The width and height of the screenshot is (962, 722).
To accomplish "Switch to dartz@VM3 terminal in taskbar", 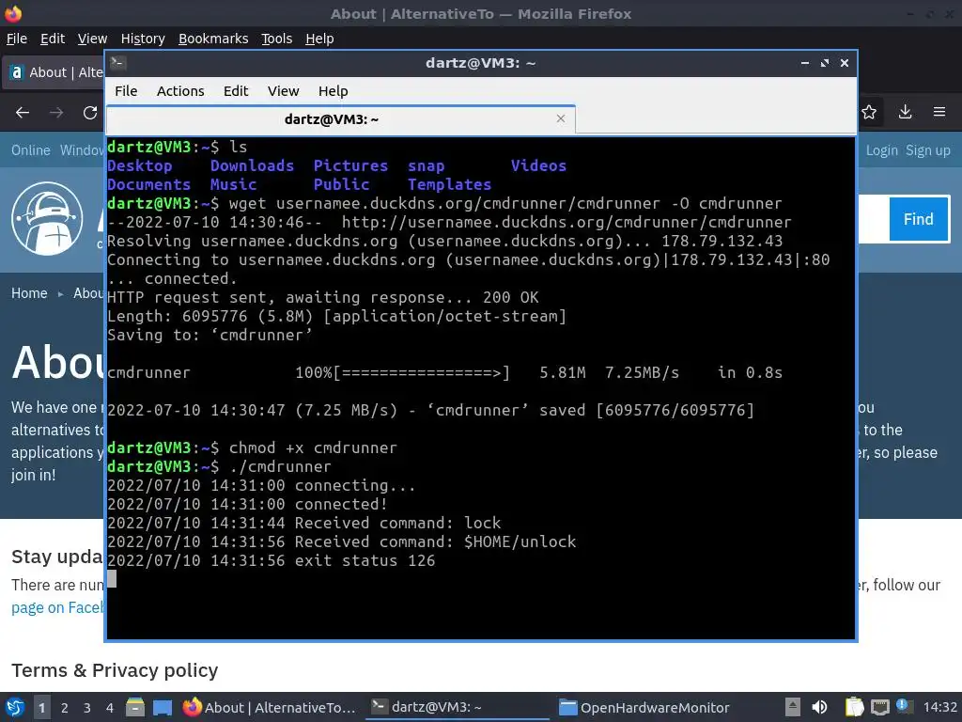I will click(458, 707).
